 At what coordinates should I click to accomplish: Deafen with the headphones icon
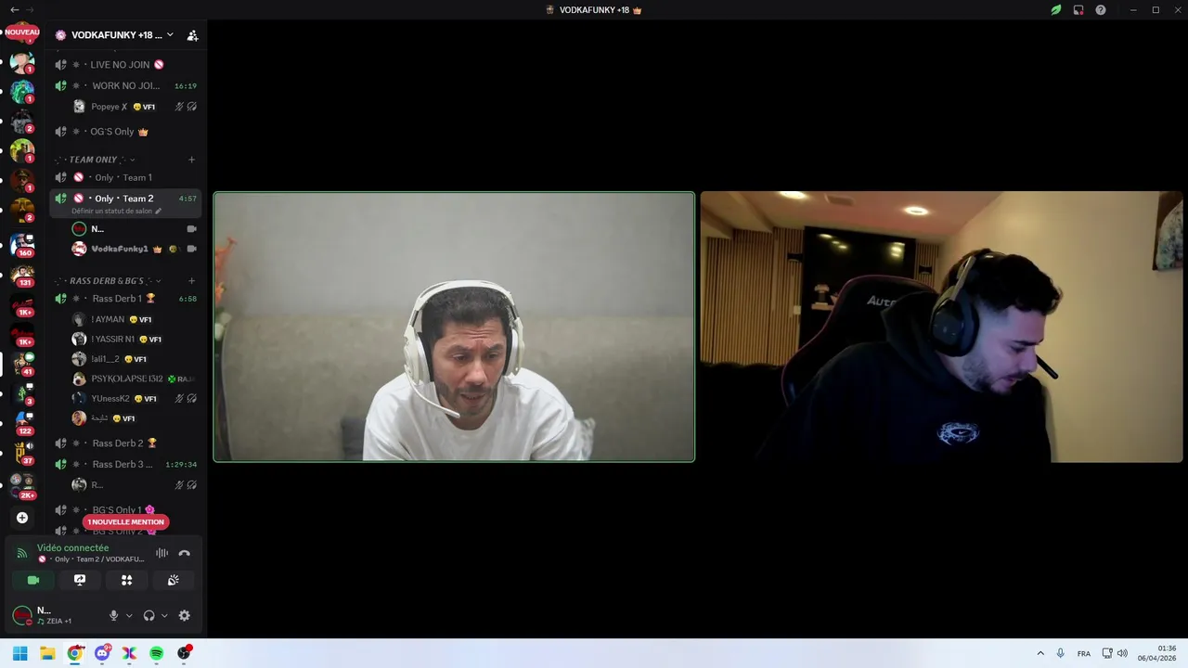tap(148, 615)
